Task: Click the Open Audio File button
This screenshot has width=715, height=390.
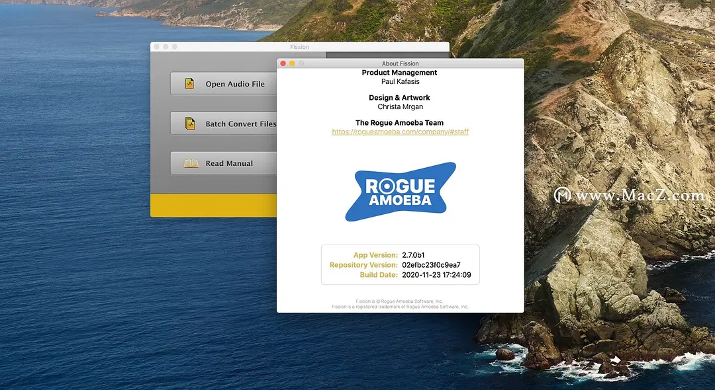Action: tap(224, 84)
